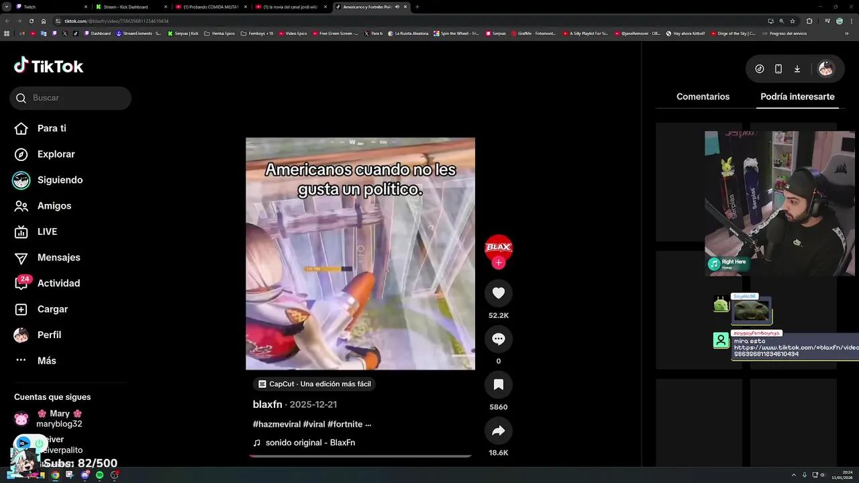Switch to la novia del canal tab
This screenshot has width=859, height=483.
(291, 7)
